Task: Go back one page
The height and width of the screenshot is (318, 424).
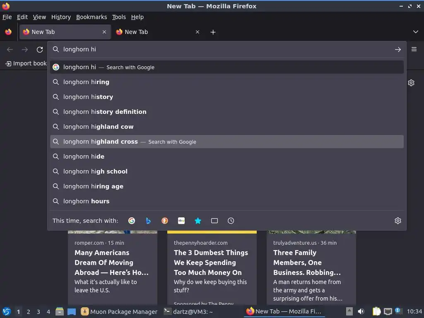Action: tap(10, 50)
